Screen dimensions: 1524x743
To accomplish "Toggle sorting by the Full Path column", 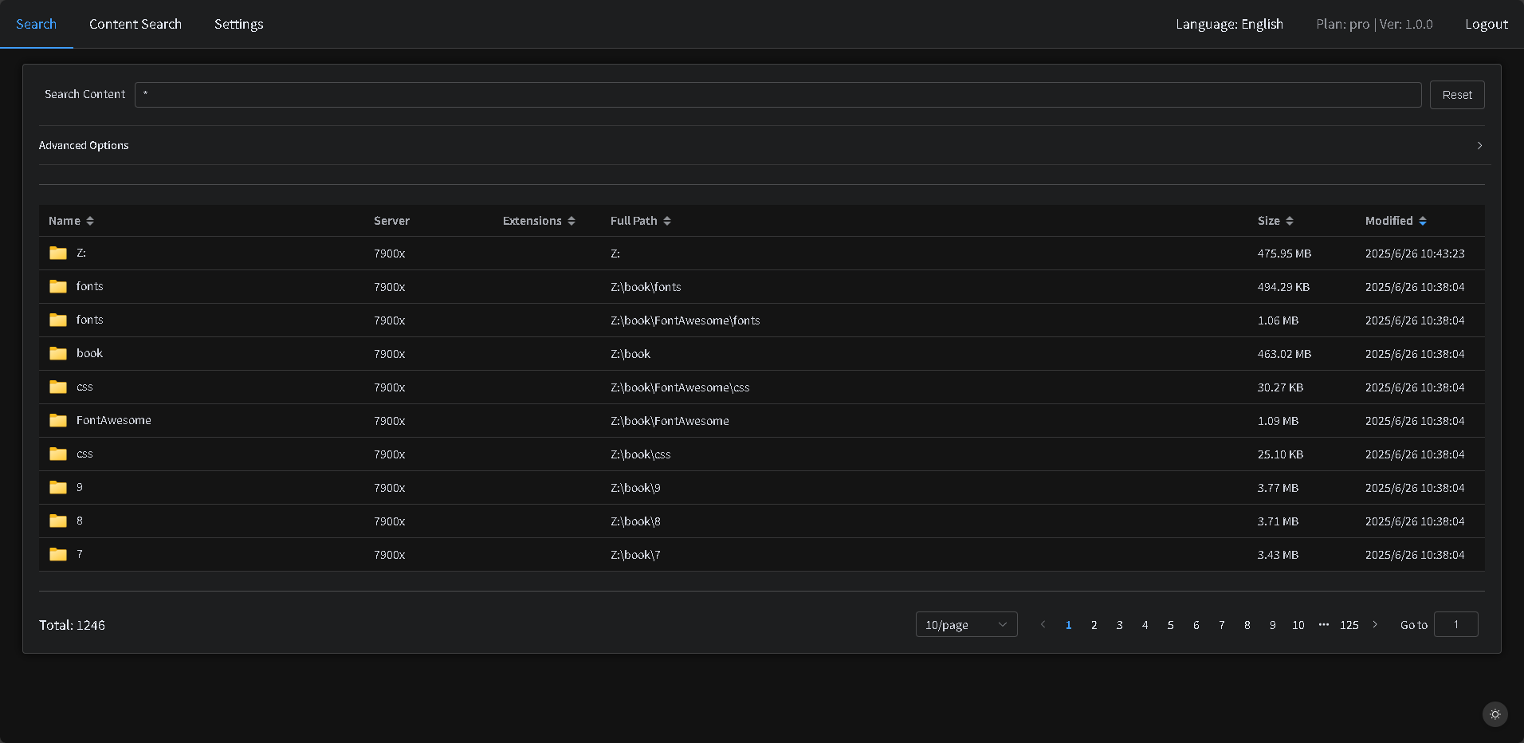I will coord(667,220).
